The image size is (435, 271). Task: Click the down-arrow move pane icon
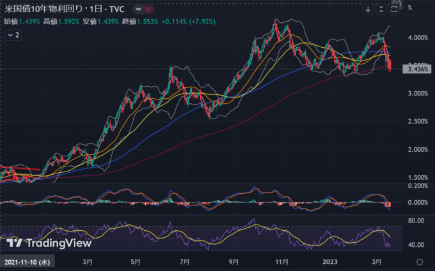click(x=368, y=9)
